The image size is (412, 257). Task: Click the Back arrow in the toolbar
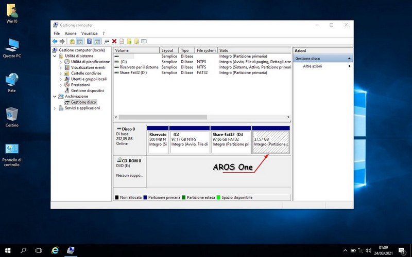pyautogui.click(x=55, y=41)
